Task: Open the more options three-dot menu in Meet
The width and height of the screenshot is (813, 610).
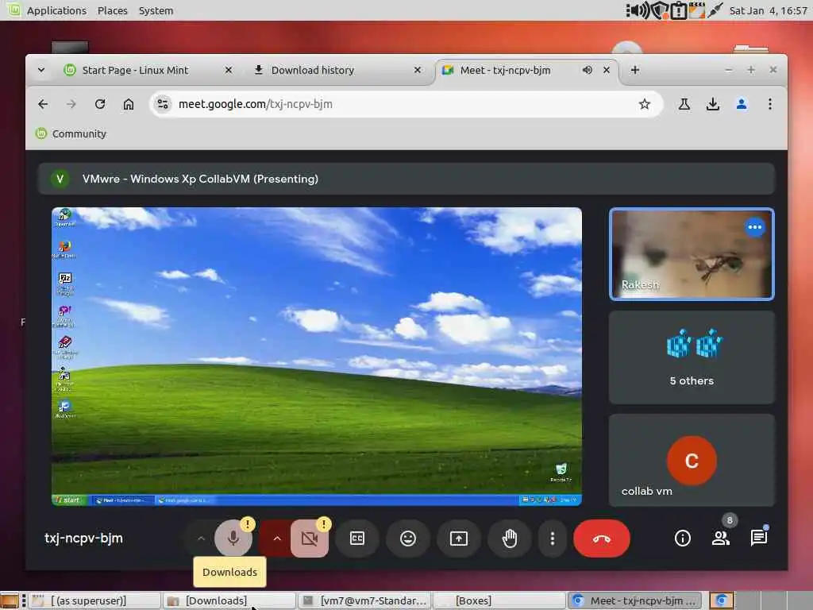Action: coord(553,539)
